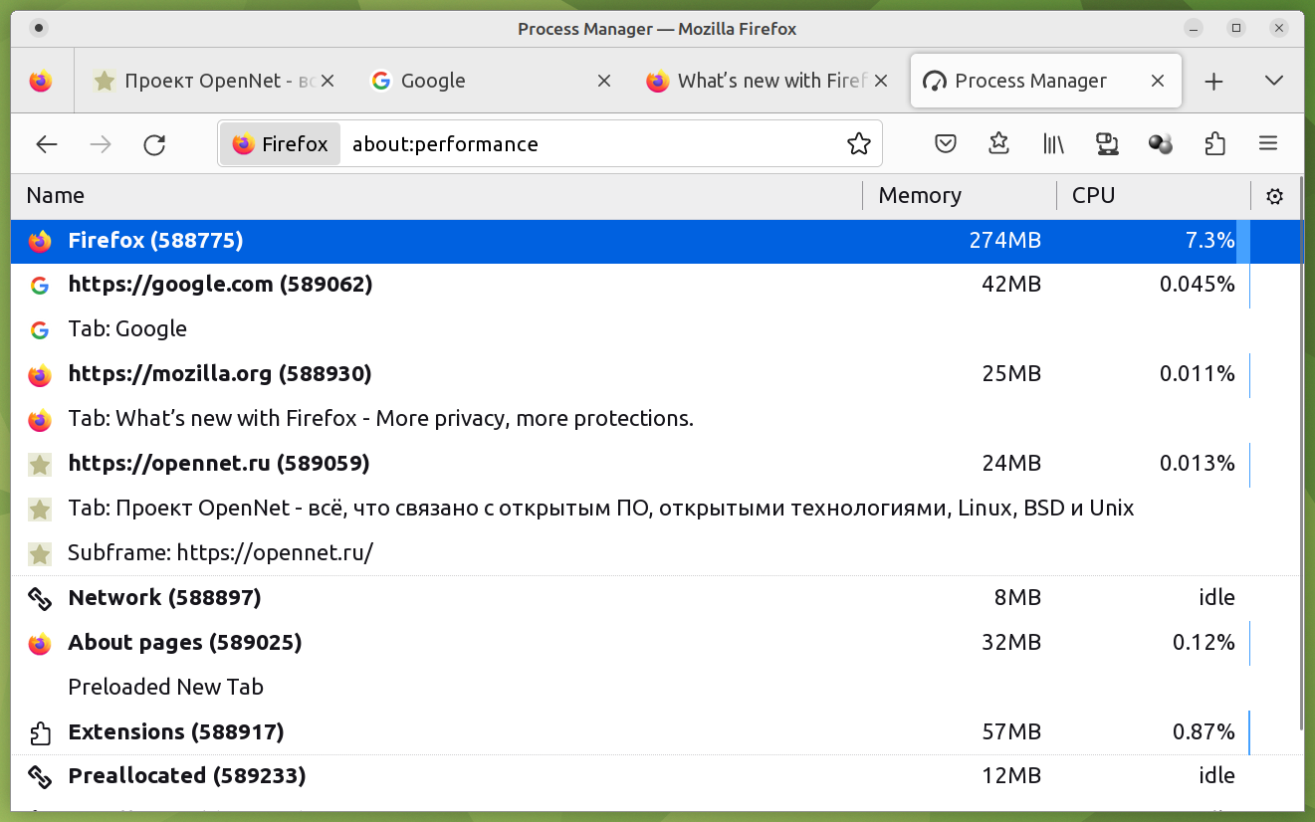The image size is (1315, 822).
Task: Open the Firefox hamburger menu
Action: pyautogui.click(x=1267, y=144)
